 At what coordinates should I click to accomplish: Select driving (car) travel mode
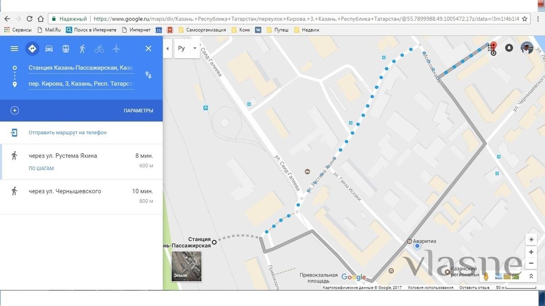49,49
